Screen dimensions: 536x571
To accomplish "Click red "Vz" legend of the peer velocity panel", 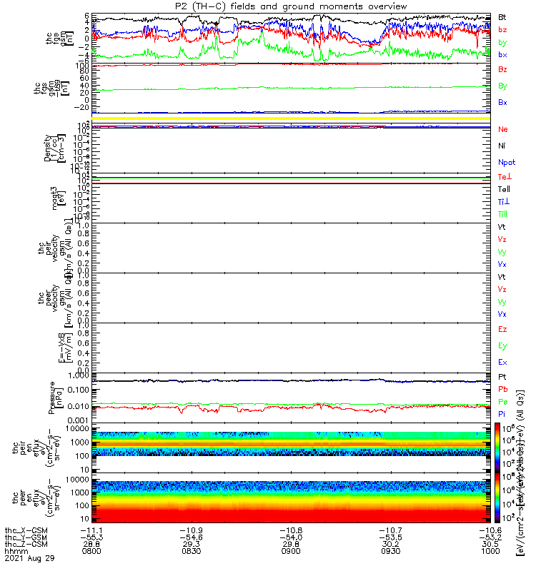I will 502,289.
